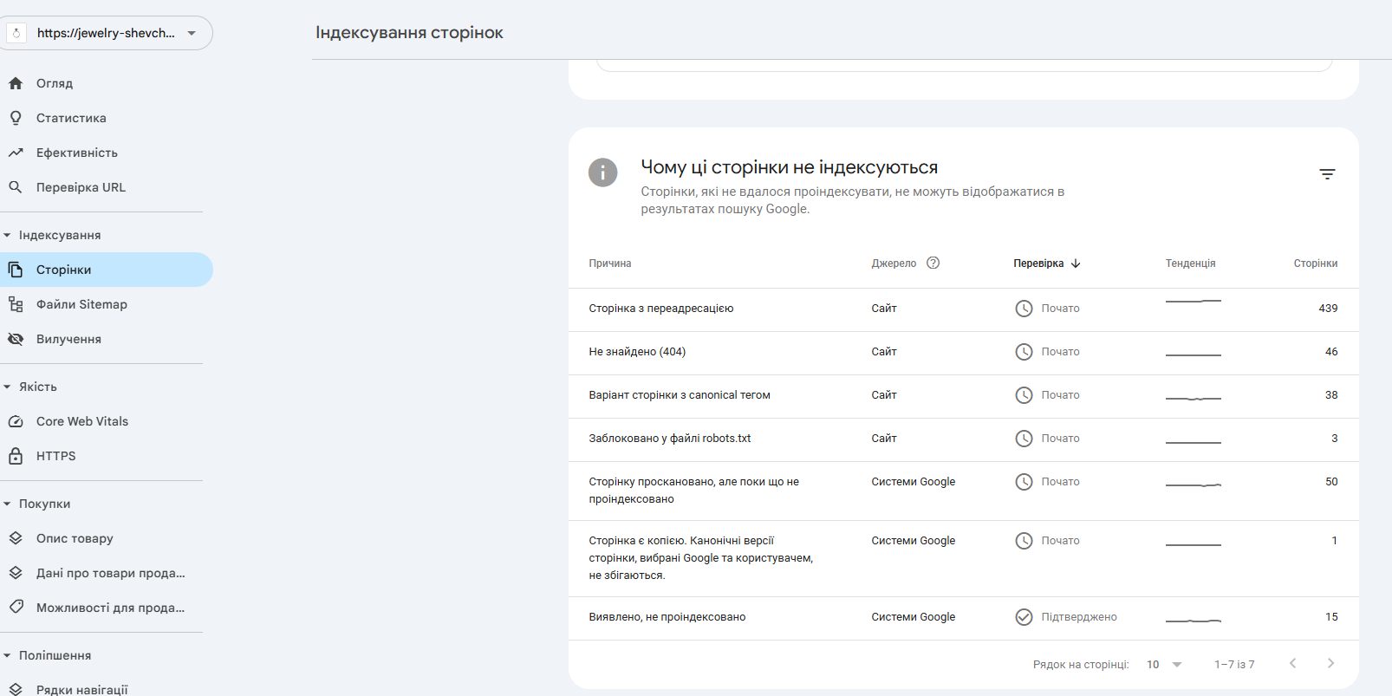Screen dimensions: 1392x696
Task: Open rows per page dropdown
Action: click(x=1164, y=665)
